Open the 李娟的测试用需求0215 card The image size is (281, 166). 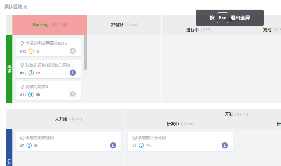pos(46,43)
